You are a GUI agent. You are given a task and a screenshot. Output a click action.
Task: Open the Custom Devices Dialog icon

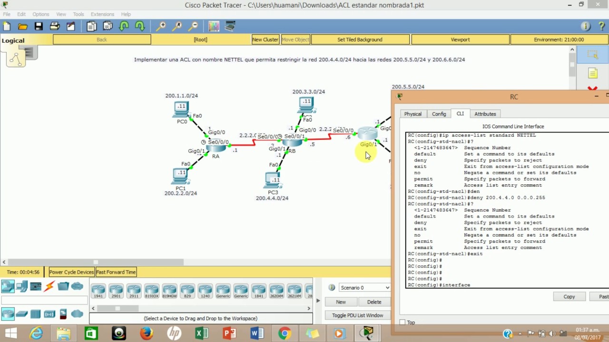click(x=230, y=27)
